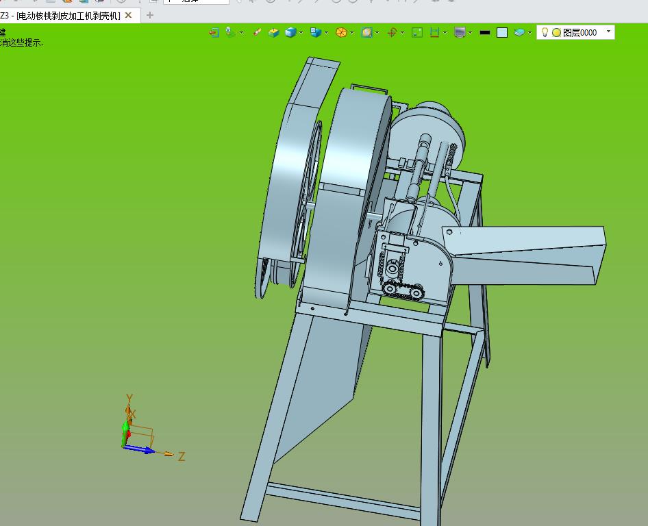The width and height of the screenshot is (648, 526).
Task: Click the Y axis label of triad
Action: [x=129, y=399]
